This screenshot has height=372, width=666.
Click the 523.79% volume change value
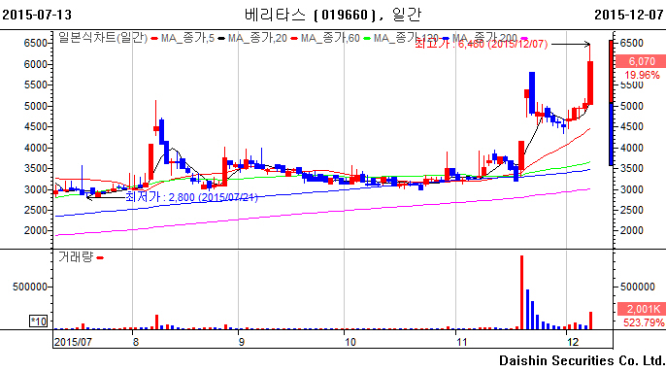[644, 322]
